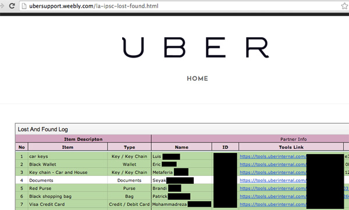Focus the address bar URL
Screen dimensions: 349x210
[x=94, y=6]
